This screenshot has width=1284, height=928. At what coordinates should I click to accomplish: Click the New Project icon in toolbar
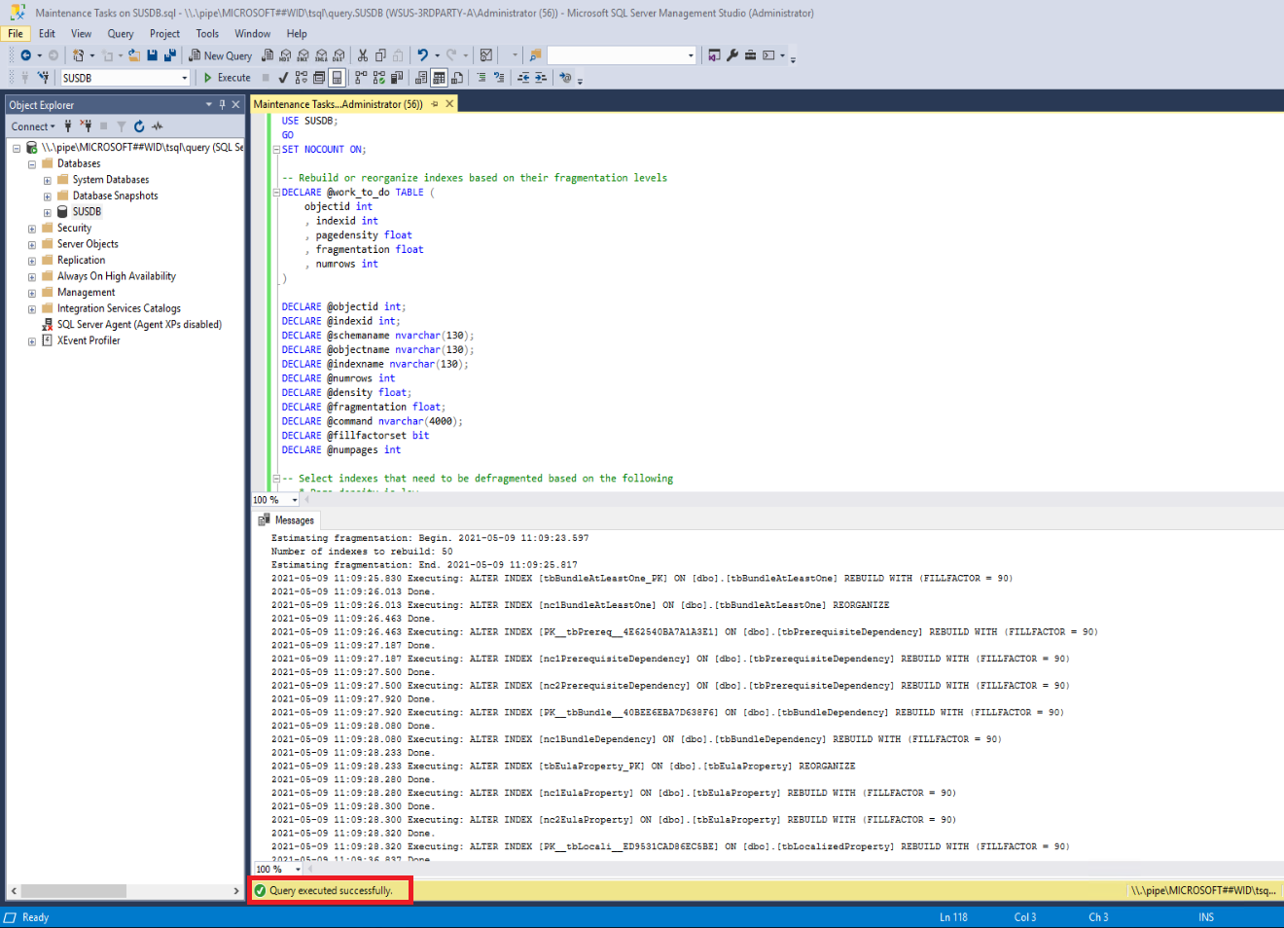pos(78,55)
